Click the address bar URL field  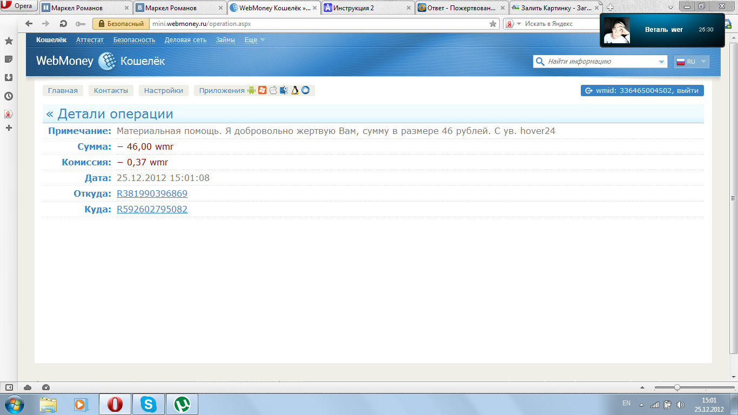point(319,24)
